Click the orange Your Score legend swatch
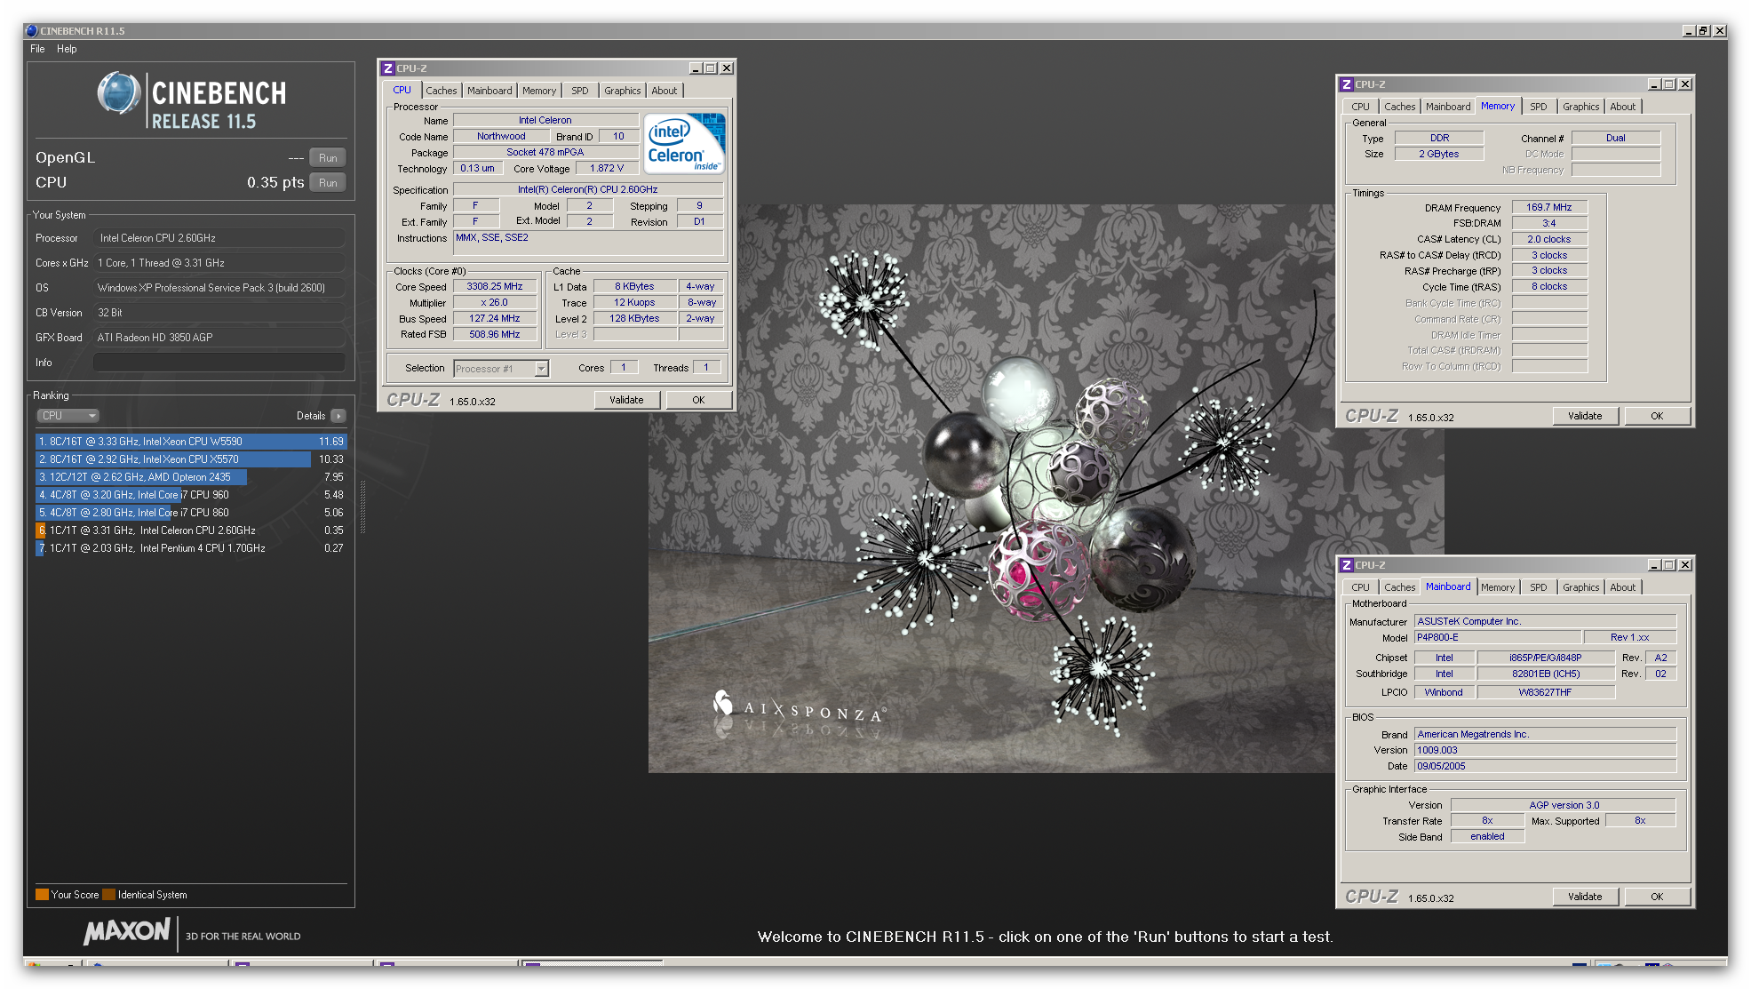 click(x=42, y=895)
